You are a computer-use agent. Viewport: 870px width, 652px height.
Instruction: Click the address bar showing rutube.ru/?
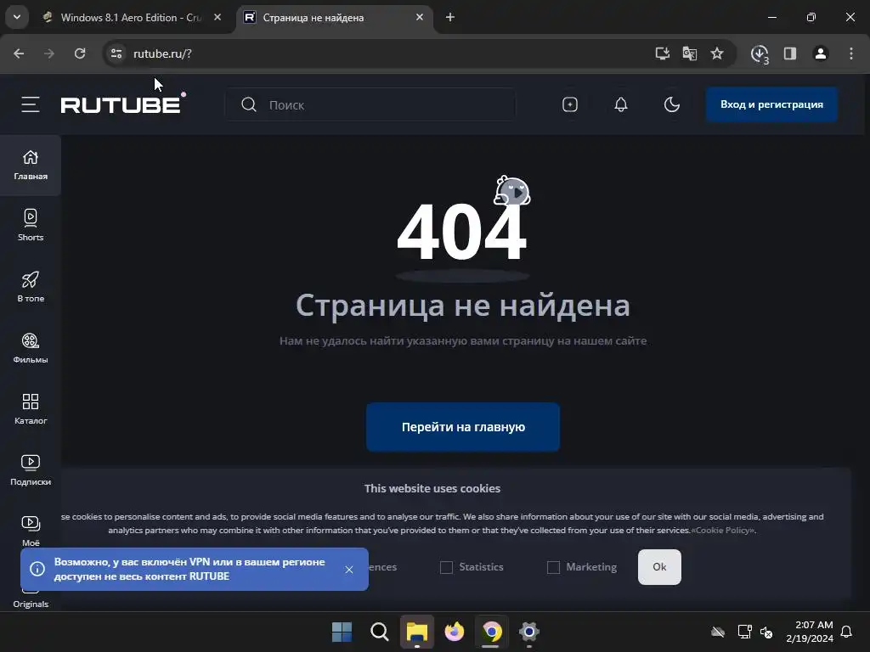tap(388, 53)
